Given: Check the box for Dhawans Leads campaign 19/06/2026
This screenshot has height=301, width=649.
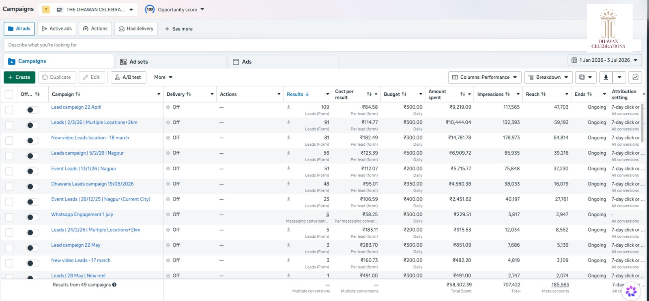Looking at the screenshot, I should (x=9, y=187).
